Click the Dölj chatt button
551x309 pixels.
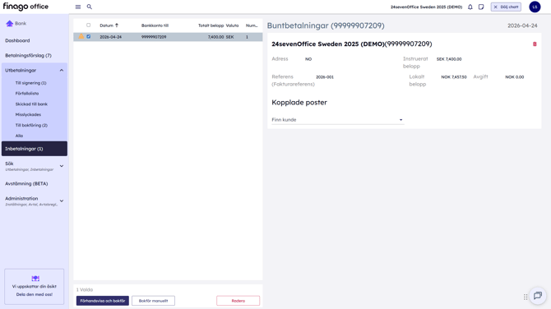[506, 7]
